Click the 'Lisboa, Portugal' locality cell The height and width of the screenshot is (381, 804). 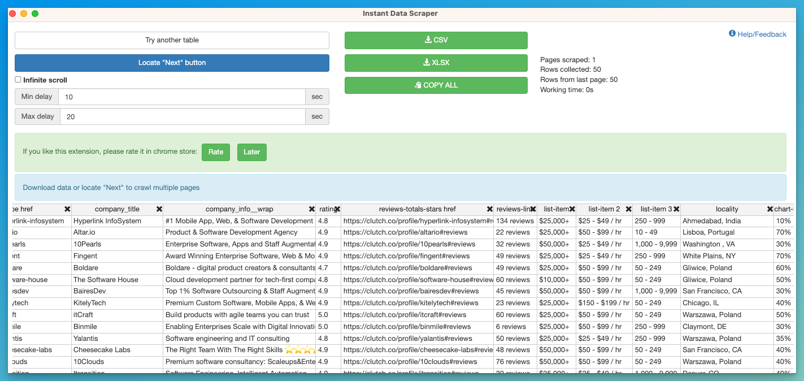[x=727, y=232]
